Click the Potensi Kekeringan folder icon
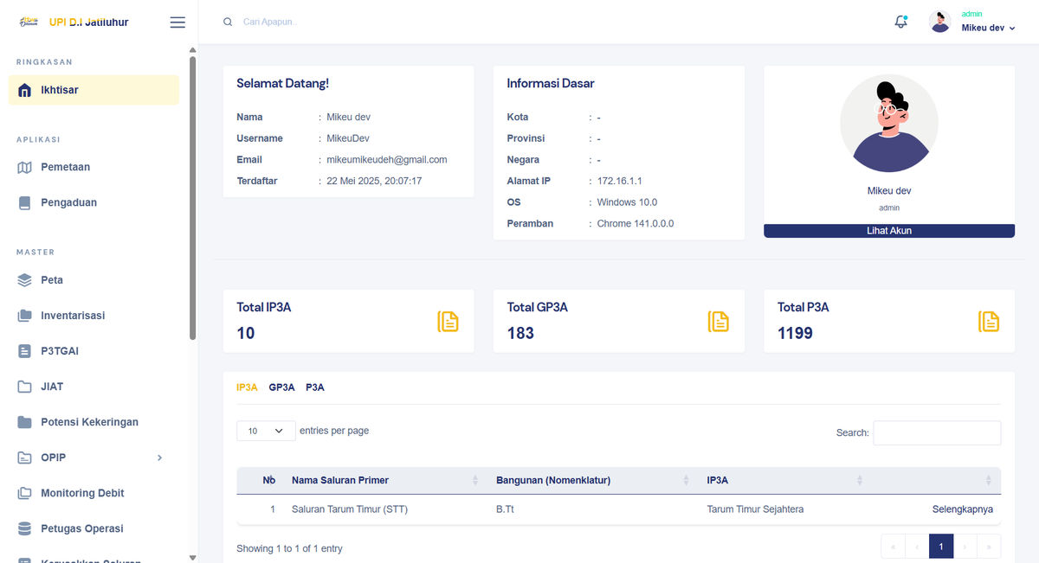 (24, 422)
